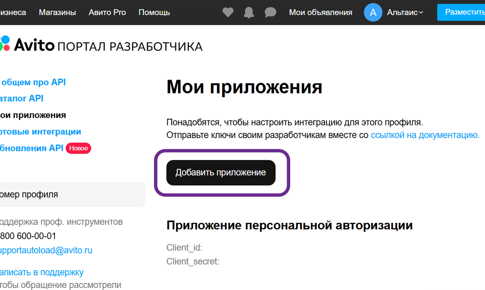
Task: Open Обновления API sidebar link
Action: pyautogui.click(x=32, y=148)
